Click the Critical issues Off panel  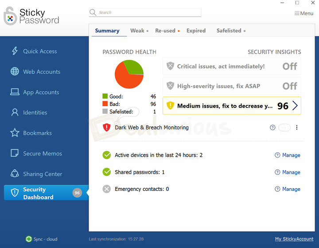point(232,66)
